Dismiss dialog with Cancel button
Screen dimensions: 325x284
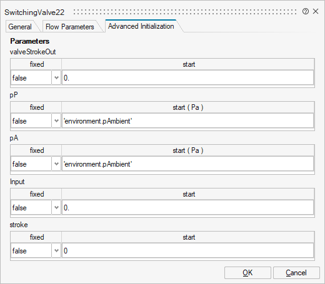[296, 273]
